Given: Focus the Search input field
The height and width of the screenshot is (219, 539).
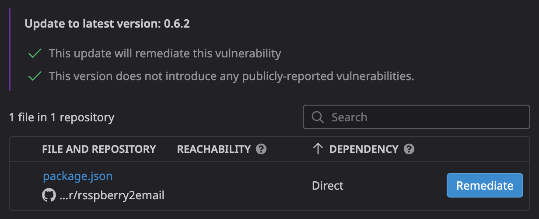Looking at the screenshot, I should pos(416,117).
